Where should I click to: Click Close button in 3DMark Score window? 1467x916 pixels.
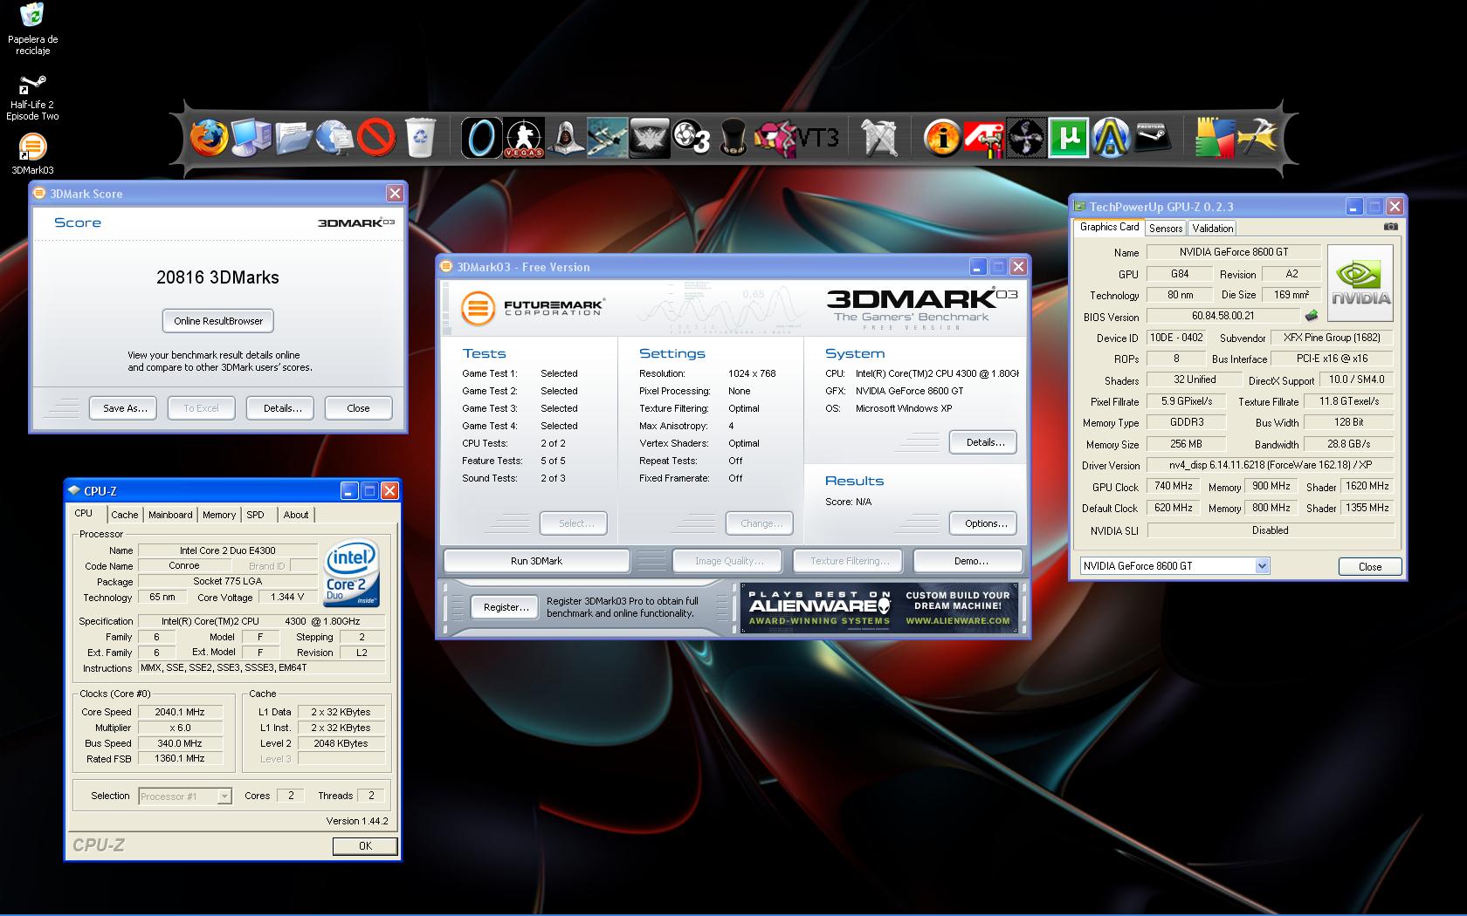coord(358,408)
